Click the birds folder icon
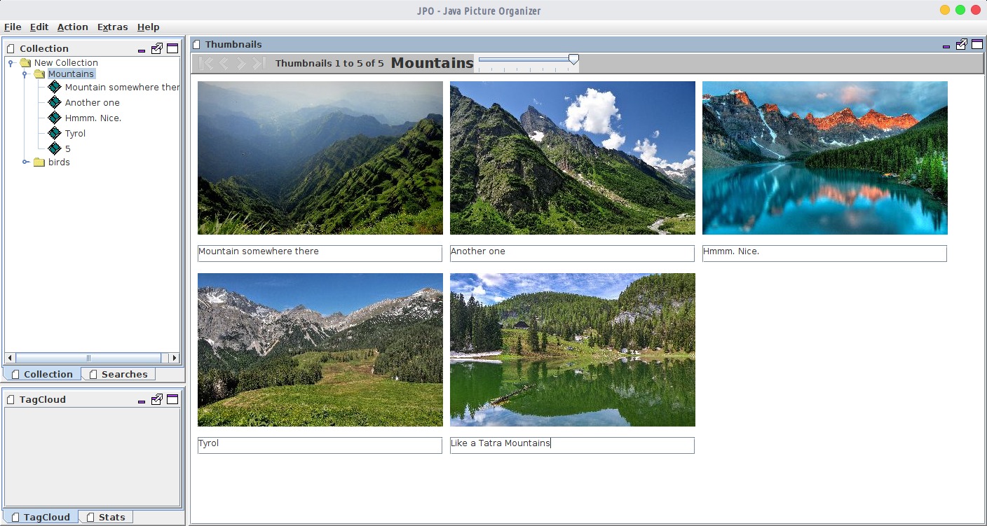This screenshot has width=987, height=526. point(39,162)
